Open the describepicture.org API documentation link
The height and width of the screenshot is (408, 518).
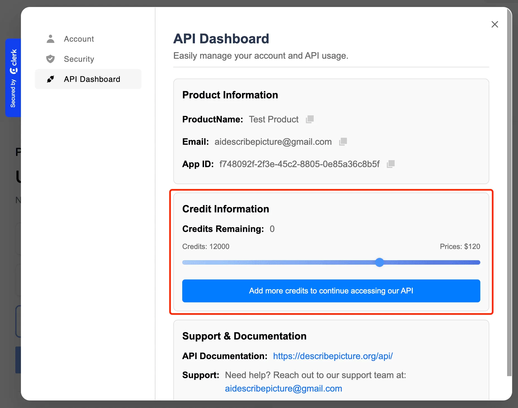pos(333,356)
